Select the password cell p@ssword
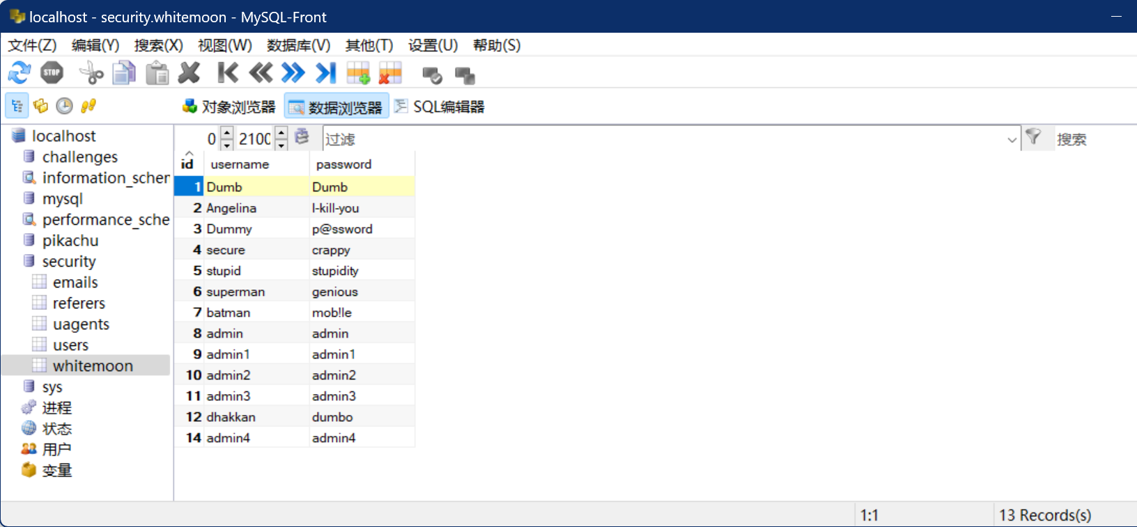The width and height of the screenshot is (1137, 527). 362,228
